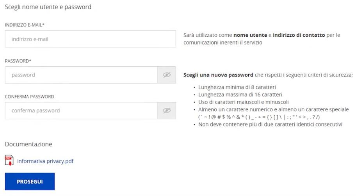Toggle visibility of the password field
Viewport: 356px width, 196px height.
(x=167, y=75)
